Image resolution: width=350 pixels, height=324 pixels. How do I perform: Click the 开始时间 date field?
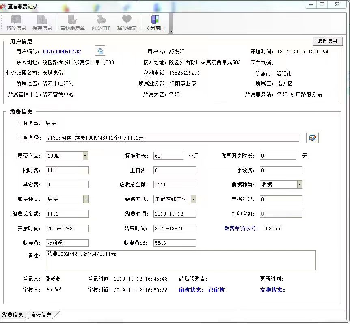pos(67,228)
